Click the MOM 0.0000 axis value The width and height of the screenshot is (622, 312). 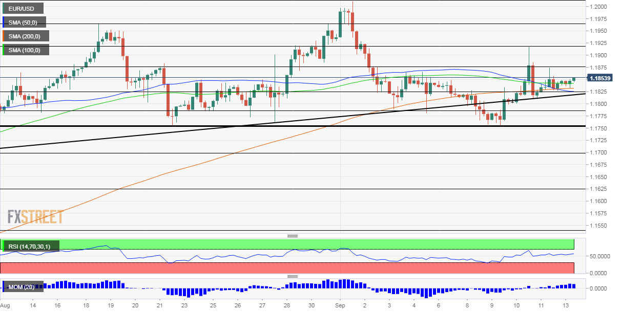[x=598, y=288]
